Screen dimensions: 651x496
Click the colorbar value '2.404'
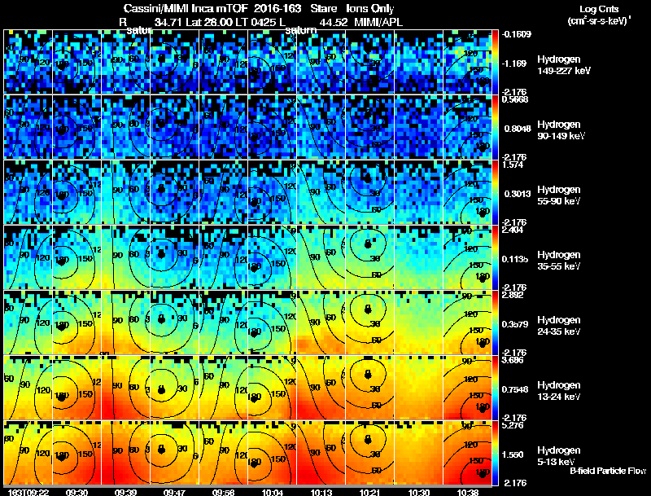(513, 230)
